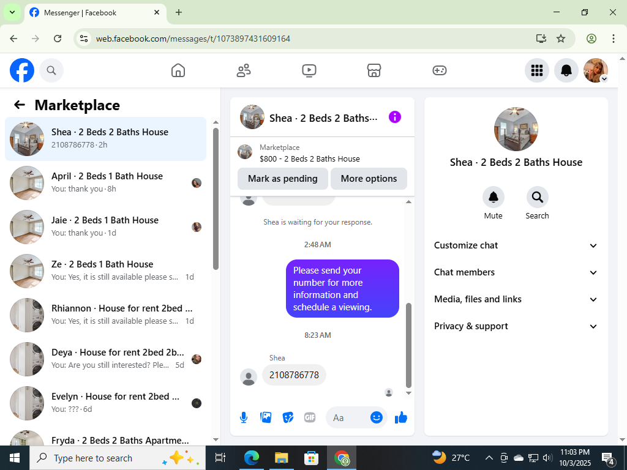The height and width of the screenshot is (470, 627).
Task: Click the chat message scrollbar thumb
Action: 408,345
